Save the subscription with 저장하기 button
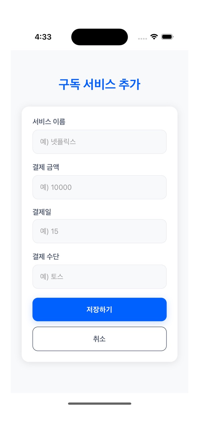Viewport: 199px width, 432px height. pos(99,309)
